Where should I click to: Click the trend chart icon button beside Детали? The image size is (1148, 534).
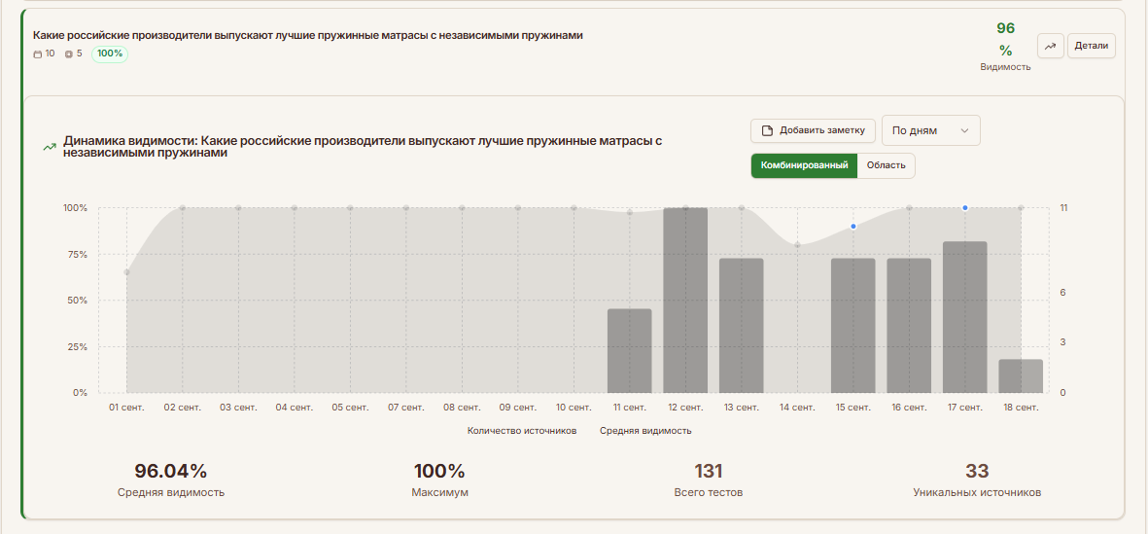point(1051,46)
